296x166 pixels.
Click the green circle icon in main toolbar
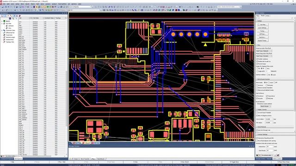(x=48, y=7)
